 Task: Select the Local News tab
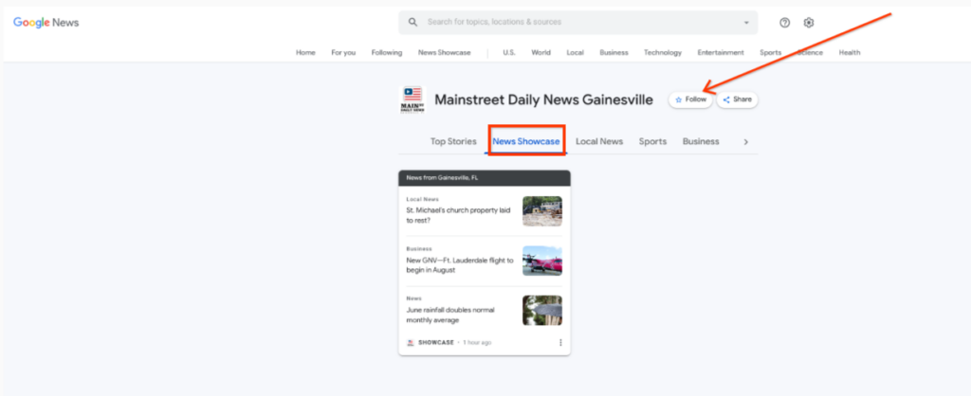pos(599,142)
